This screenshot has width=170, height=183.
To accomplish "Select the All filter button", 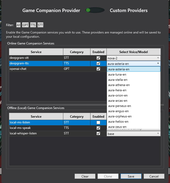I will tap(18, 25).
